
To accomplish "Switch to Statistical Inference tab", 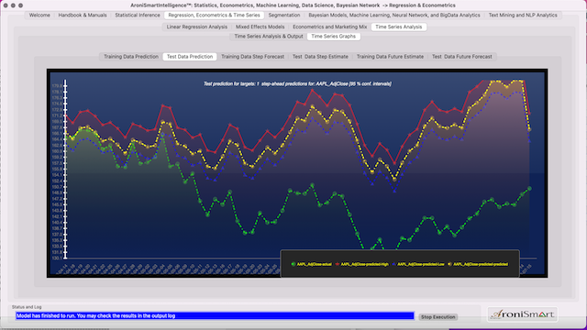I will point(138,16).
